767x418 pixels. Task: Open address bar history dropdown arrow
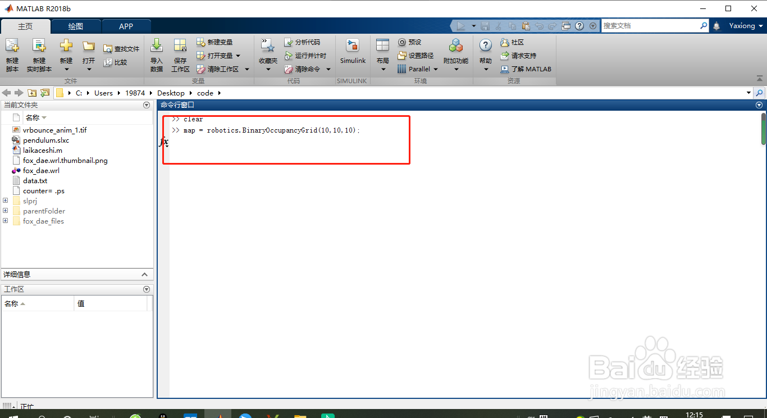748,93
